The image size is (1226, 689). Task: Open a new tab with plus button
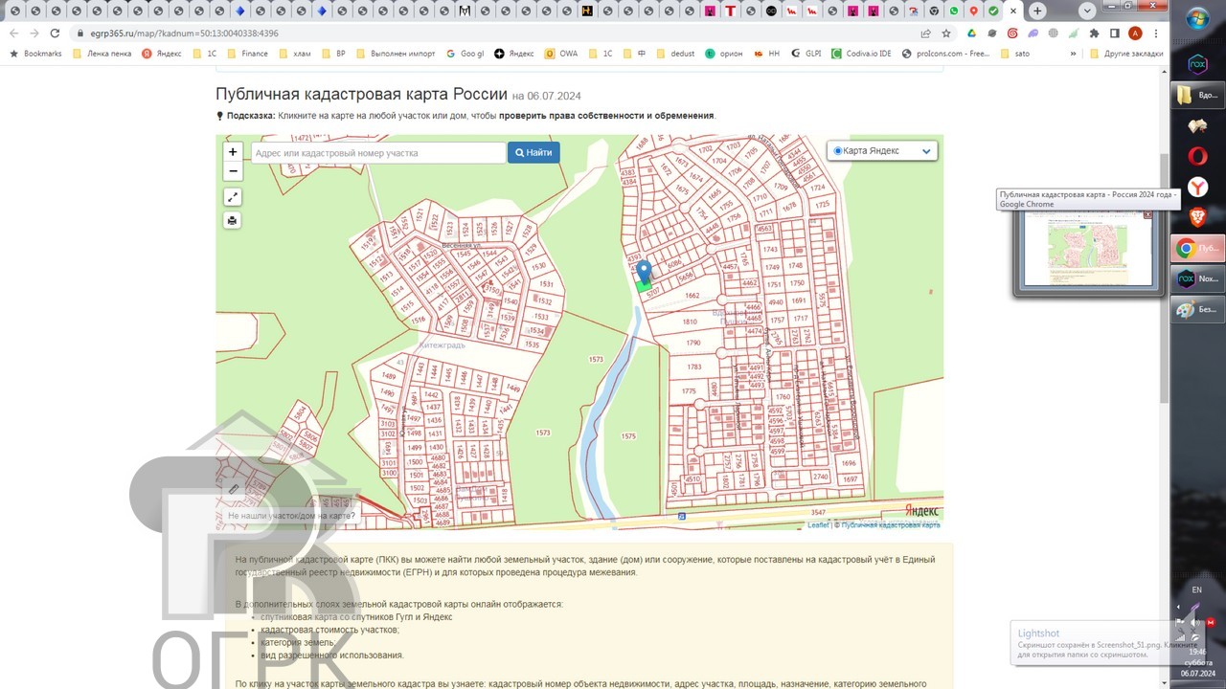pyautogui.click(x=1037, y=11)
